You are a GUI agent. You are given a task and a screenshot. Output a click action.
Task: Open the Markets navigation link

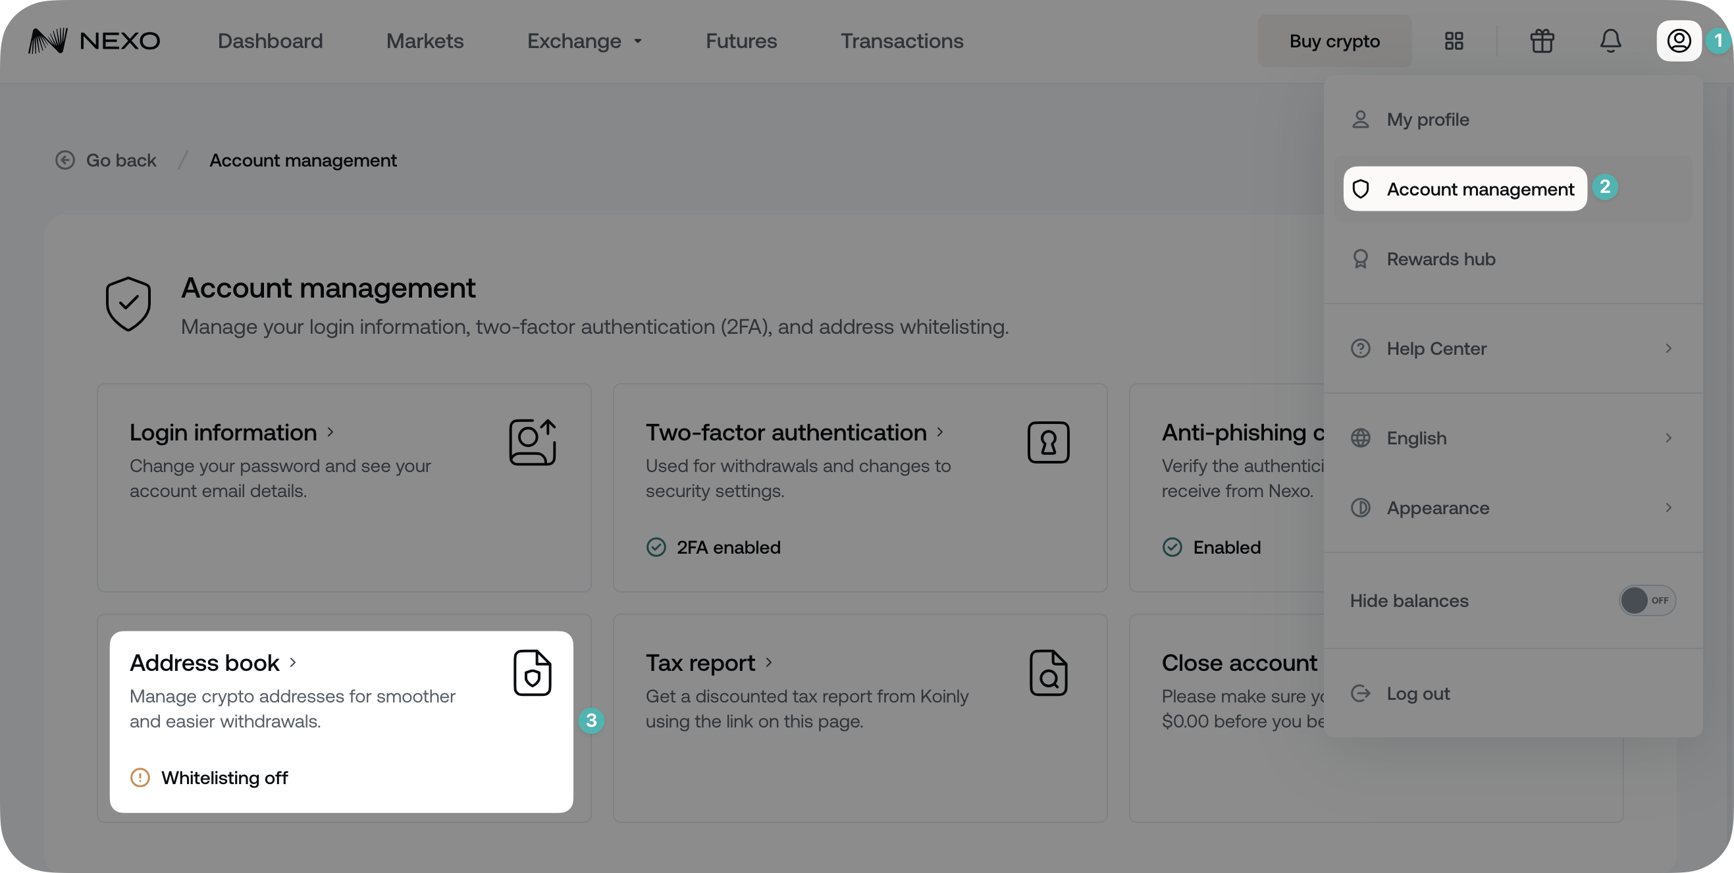[x=425, y=41]
